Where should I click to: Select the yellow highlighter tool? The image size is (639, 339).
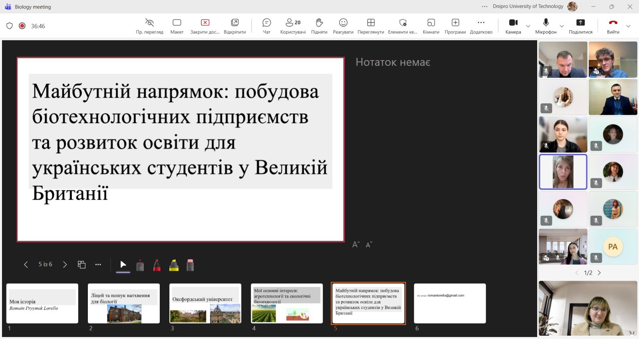[174, 265]
